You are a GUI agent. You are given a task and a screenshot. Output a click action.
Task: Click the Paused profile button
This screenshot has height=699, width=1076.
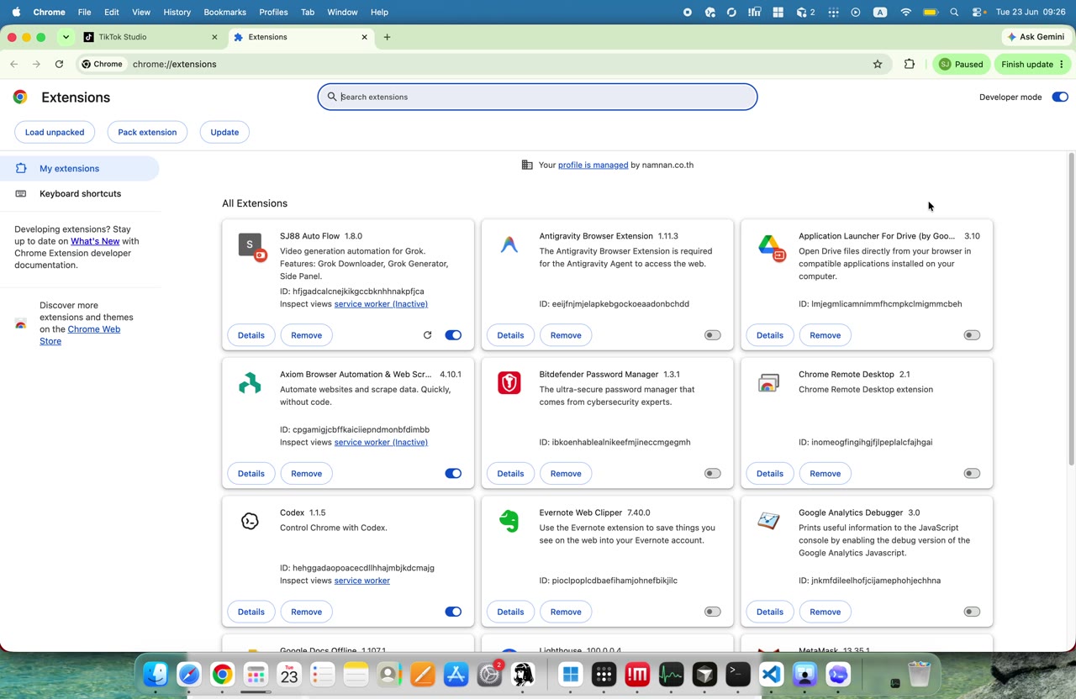tap(962, 64)
